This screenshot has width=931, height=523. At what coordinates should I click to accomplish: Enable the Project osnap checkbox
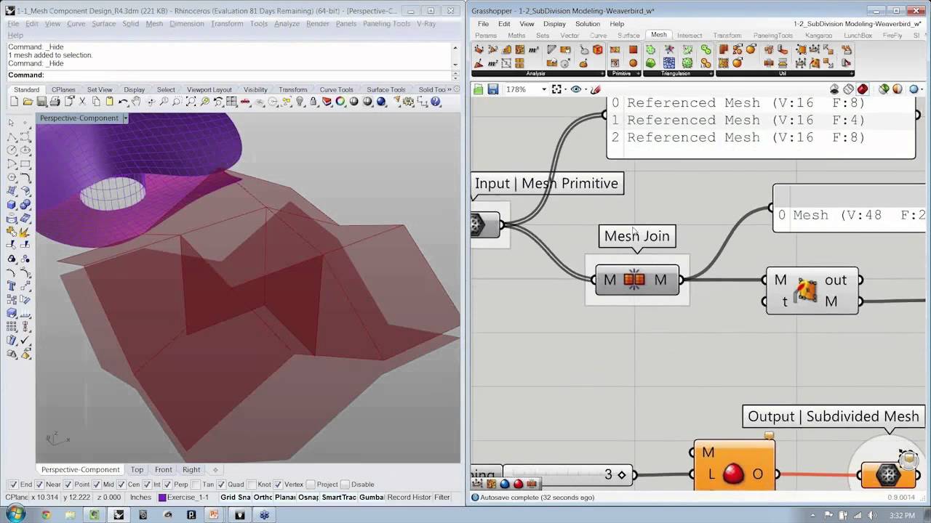pyautogui.click(x=311, y=485)
